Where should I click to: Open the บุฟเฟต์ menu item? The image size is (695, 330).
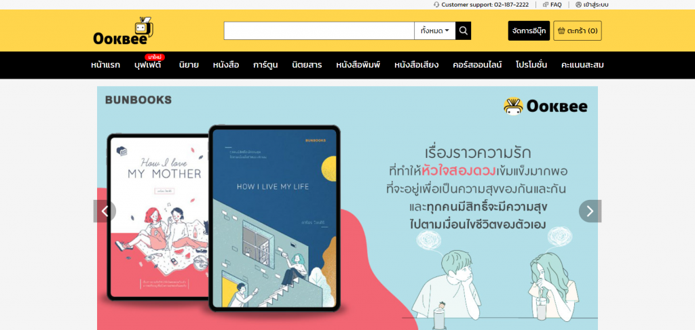point(147,65)
